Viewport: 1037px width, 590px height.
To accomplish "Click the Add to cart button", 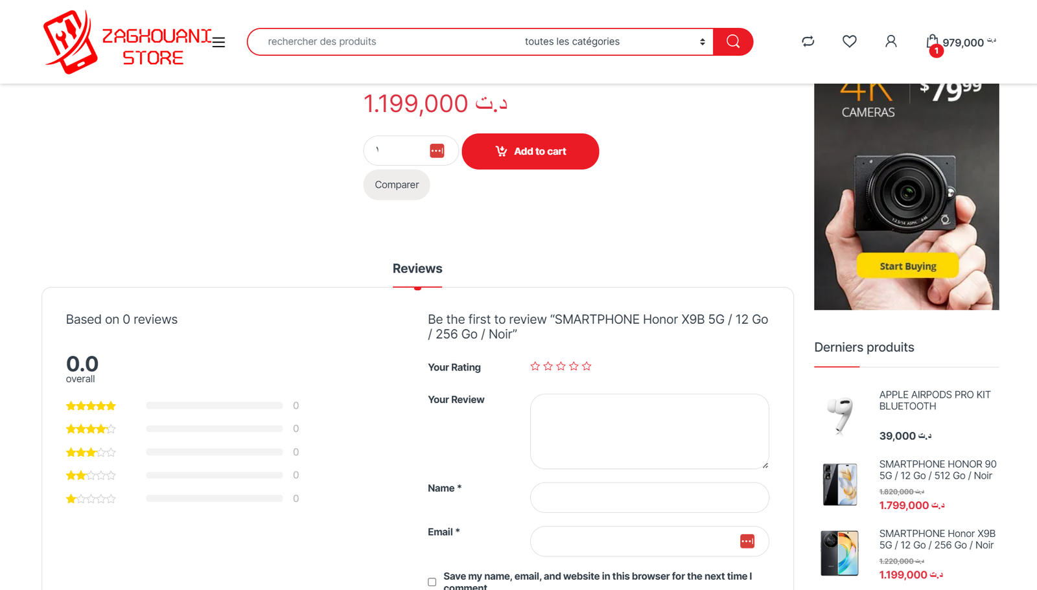I will [x=530, y=152].
